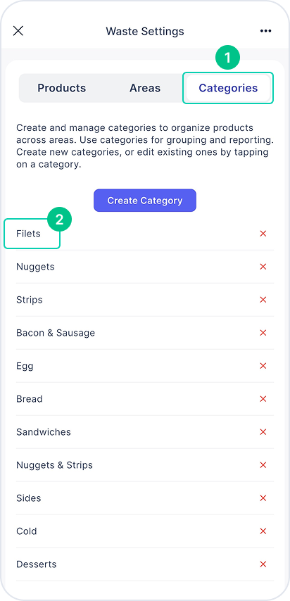Delete the Nuggets & Strips category

[263, 465]
